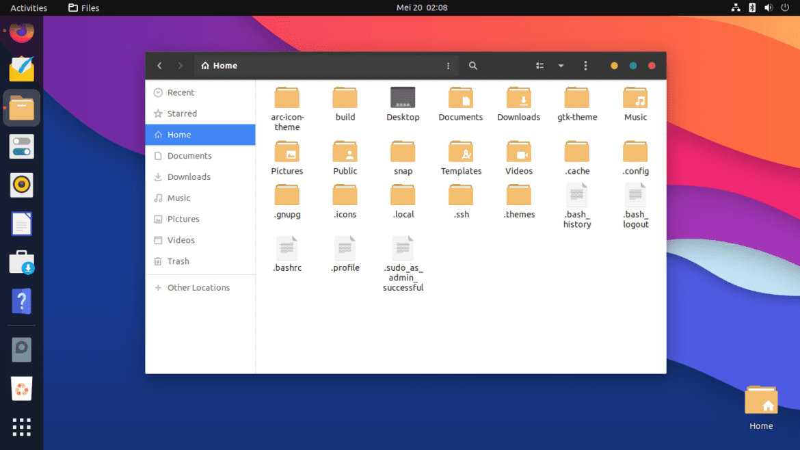Open path bar options menu beside Home
The width and height of the screenshot is (800, 450).
[449, 66]
